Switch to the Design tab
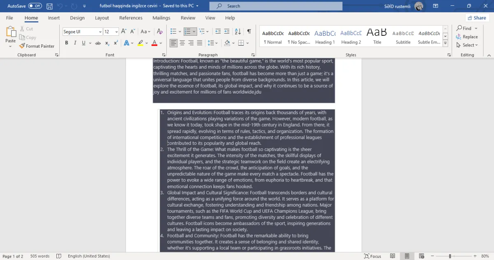This screenshot has height=260, width=494. click(77, 18)
